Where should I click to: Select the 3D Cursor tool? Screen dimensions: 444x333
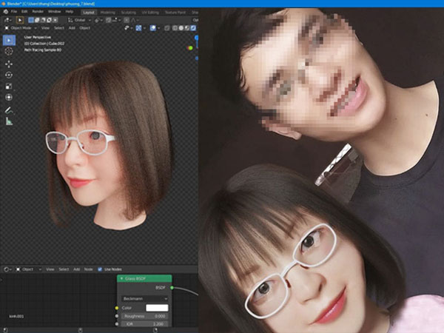point(9,51)
